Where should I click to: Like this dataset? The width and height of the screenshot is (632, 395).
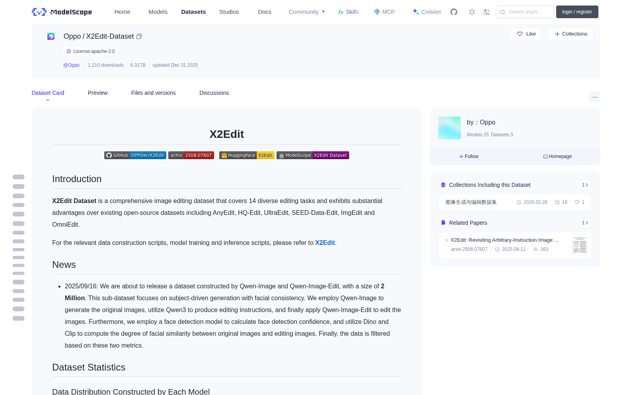point(526,34)
